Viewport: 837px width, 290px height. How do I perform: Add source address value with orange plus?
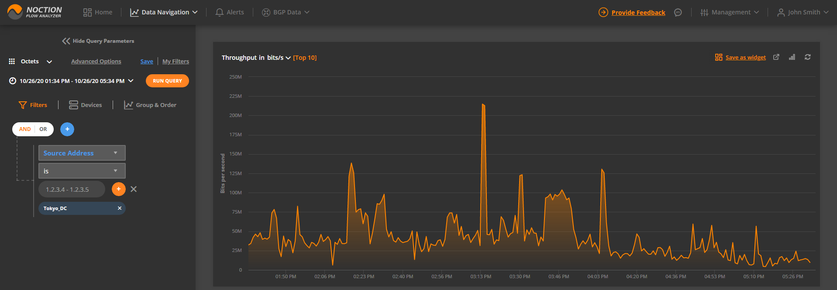tap(118, 189)
